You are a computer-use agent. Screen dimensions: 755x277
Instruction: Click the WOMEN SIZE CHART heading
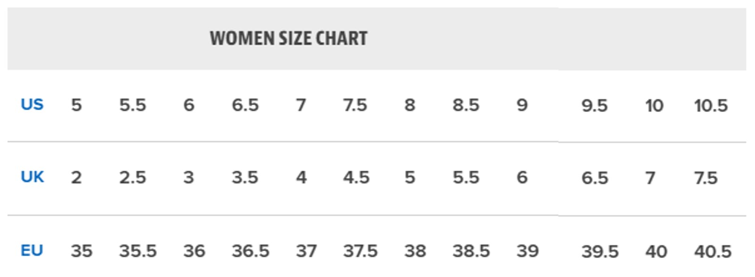click(289, 38)
